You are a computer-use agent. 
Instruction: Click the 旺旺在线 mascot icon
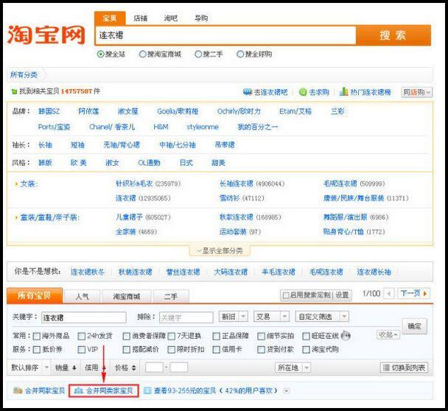[346, 336]
